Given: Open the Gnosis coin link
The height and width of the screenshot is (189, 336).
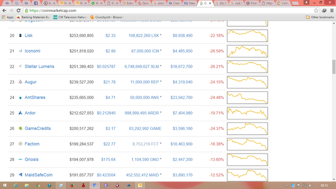Looking at the screenshot, I should [31, 159].
